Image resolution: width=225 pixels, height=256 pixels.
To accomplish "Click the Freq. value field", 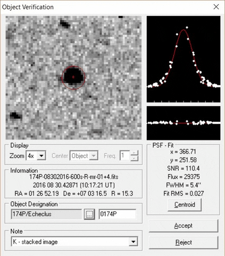I will 125,156.
